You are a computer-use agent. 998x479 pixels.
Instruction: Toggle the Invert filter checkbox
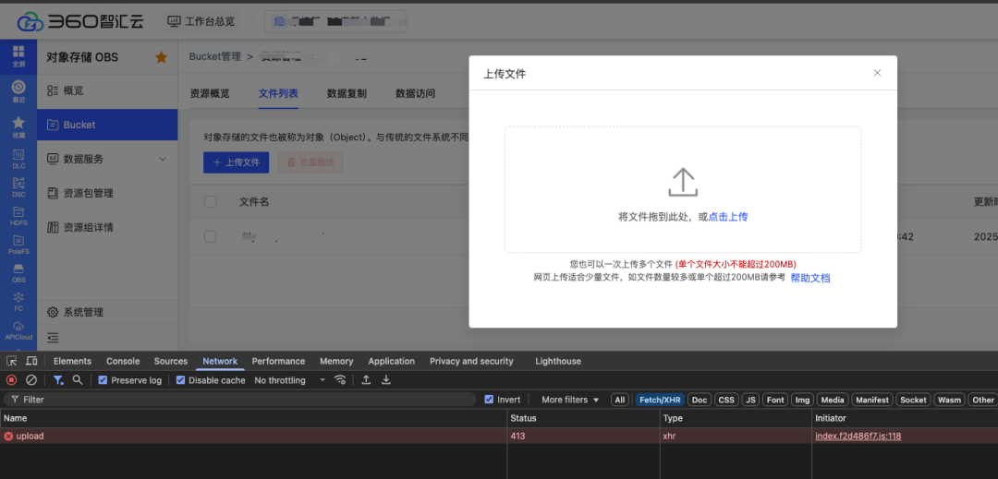point(489,400)
